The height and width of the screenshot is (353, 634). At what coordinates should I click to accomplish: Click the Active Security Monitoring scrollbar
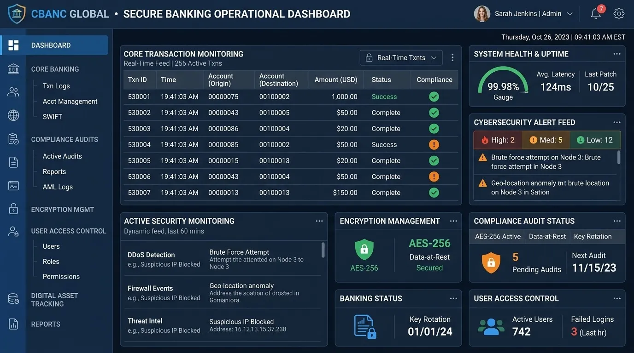point(323,250)
